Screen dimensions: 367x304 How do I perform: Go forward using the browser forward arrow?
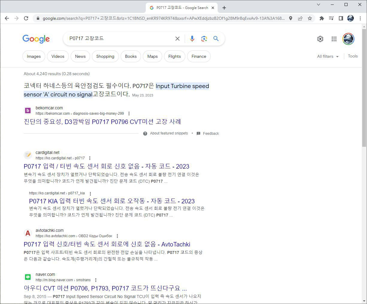pyautogui.click(x=16, y=18)
